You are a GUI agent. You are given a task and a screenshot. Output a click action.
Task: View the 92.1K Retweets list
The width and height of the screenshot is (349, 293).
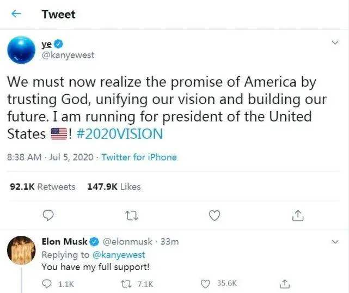[x=43, y=187]
